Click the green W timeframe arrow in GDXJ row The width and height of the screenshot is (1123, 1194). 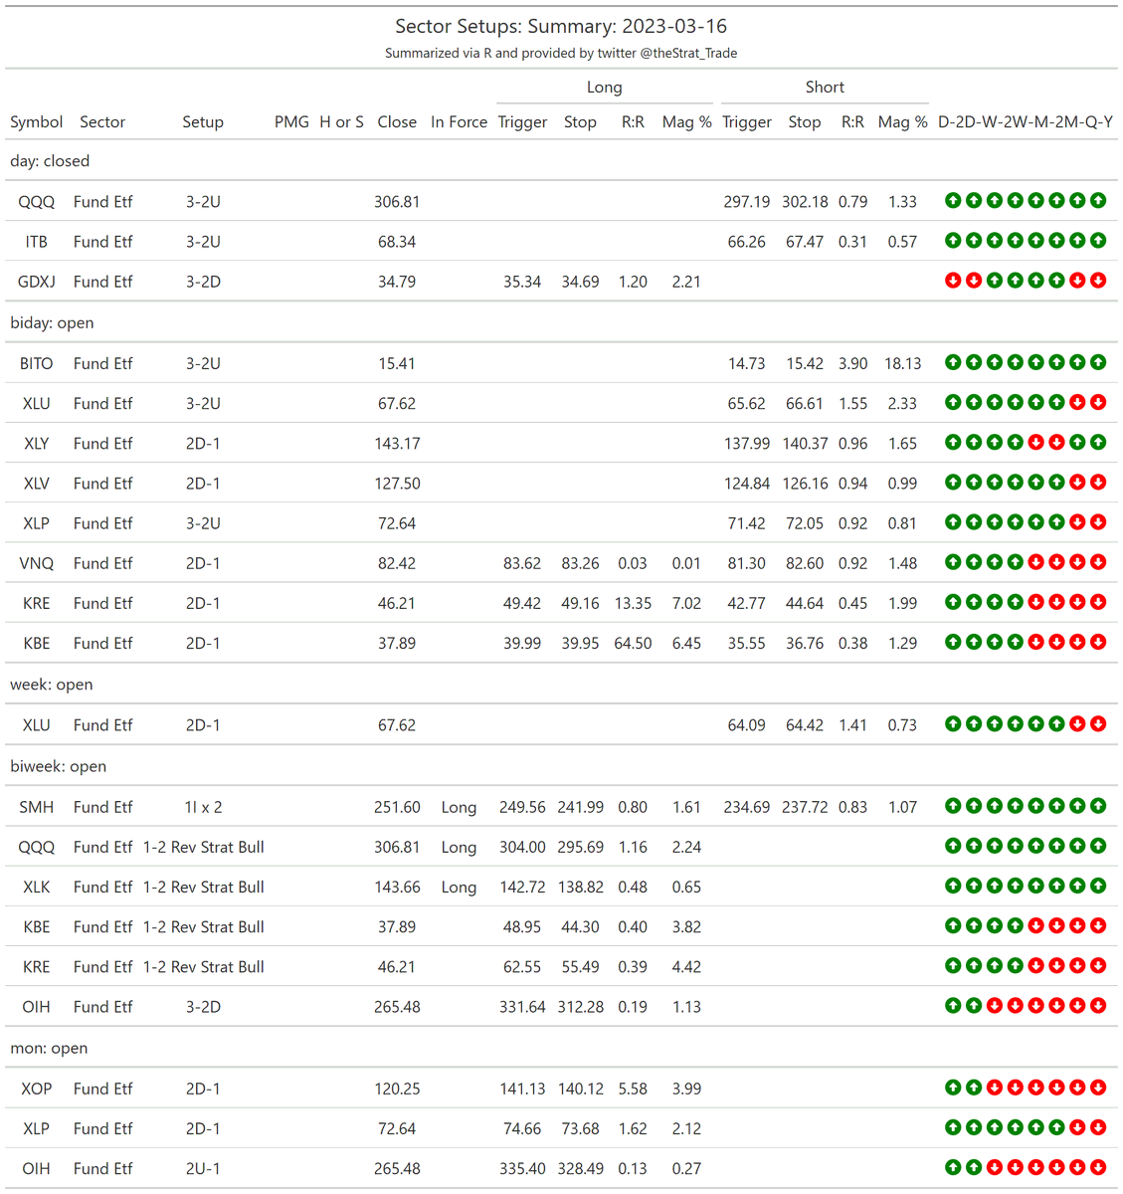[x=995, y=281]
